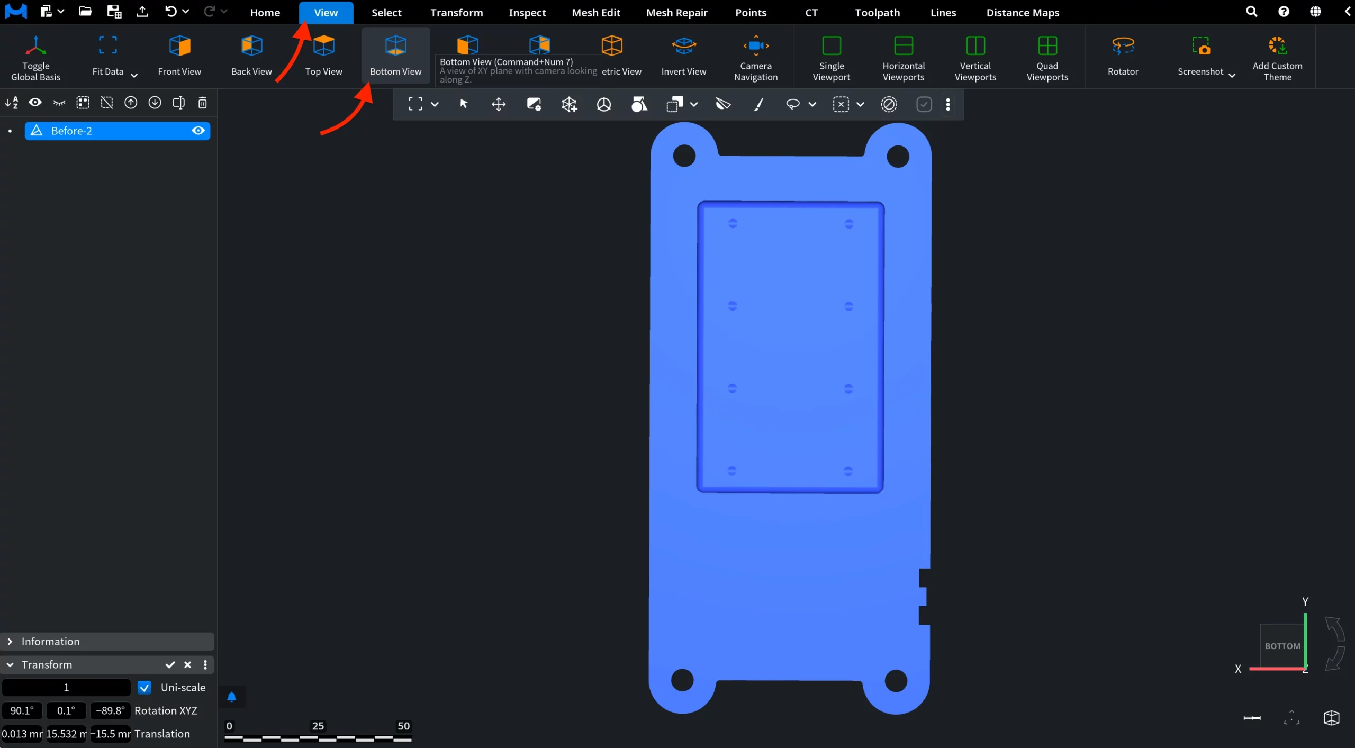The height and width of the screenshot is (748, 1355).
Task: Apply the transform with the checkmark button
Action: pos(170,665)
